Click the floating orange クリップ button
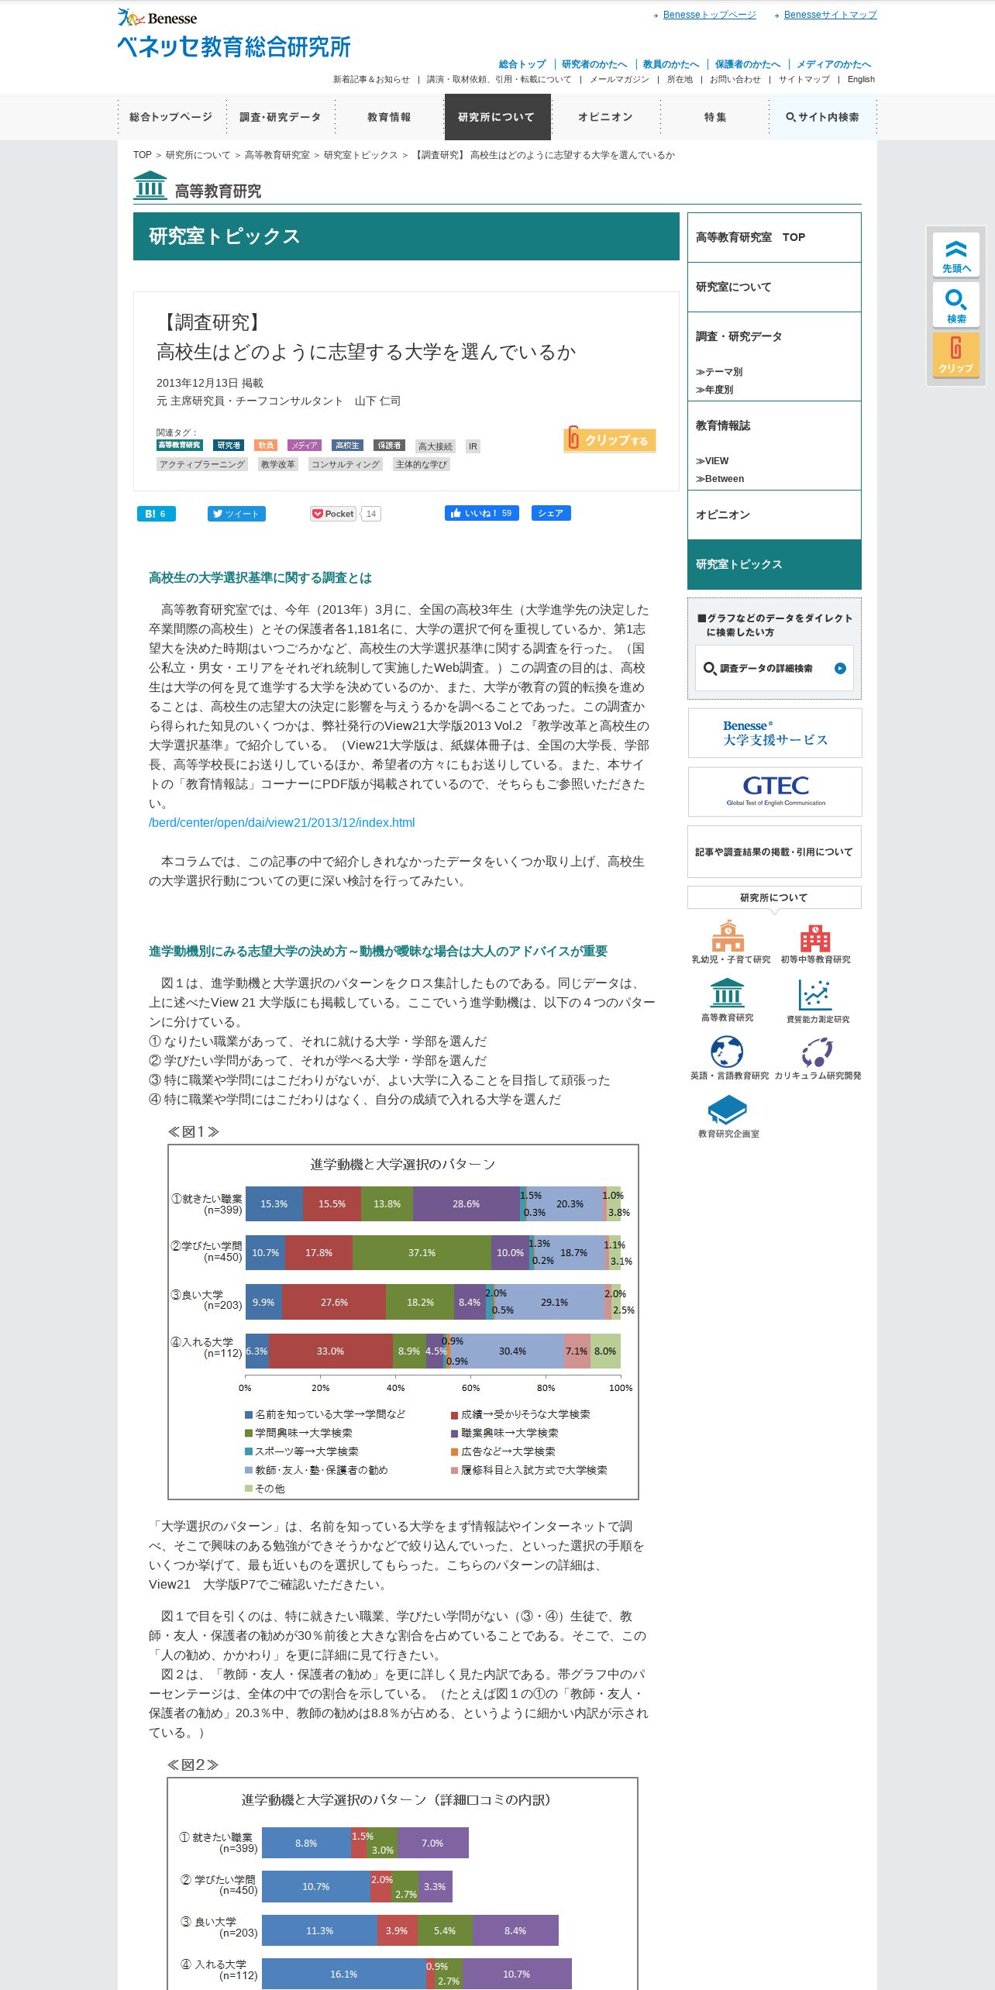 (955, 355)
